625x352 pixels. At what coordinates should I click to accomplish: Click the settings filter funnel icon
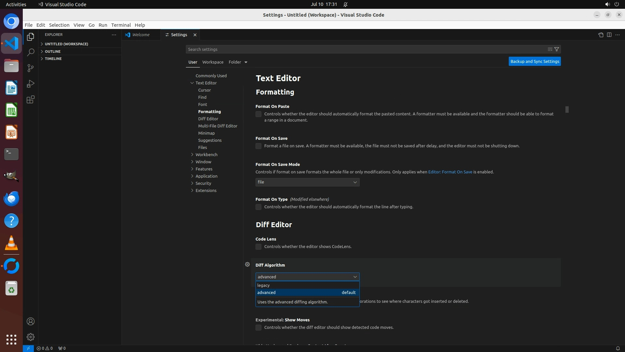557,49
